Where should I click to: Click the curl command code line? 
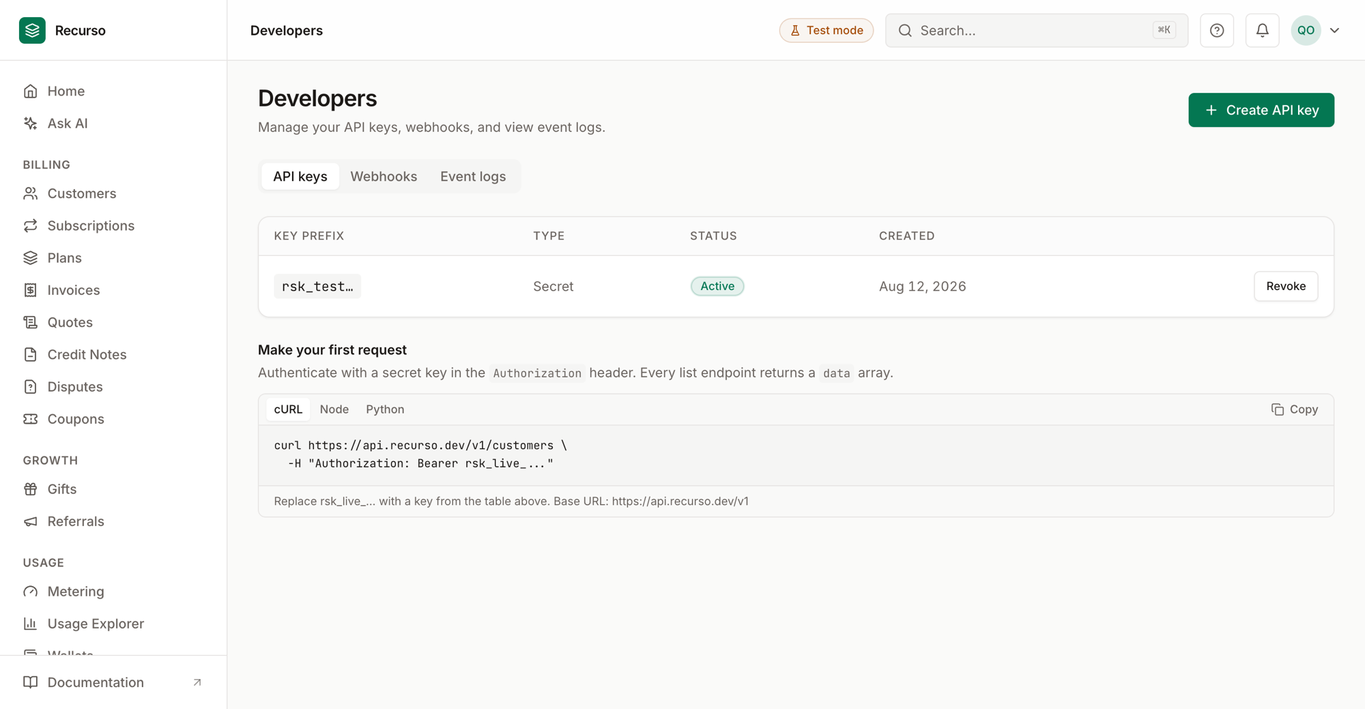pos(420,446)
